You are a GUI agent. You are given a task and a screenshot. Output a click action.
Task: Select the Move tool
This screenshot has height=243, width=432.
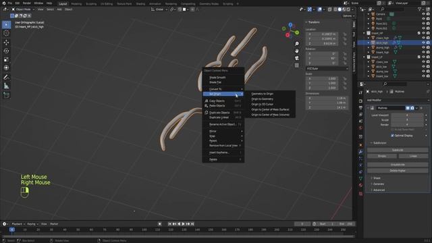[6, 43]
